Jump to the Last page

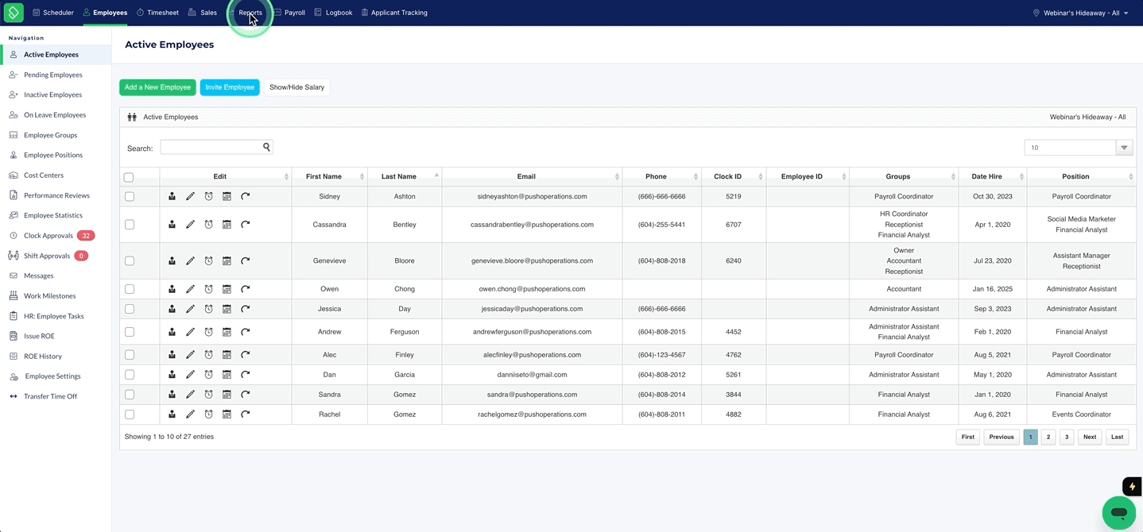pyautogui.click(x=1117, y=437)
